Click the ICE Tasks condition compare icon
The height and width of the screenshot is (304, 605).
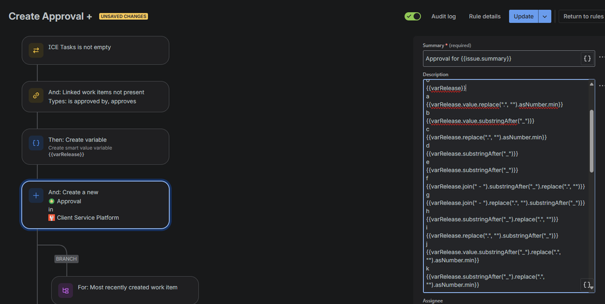coord(36,51)
